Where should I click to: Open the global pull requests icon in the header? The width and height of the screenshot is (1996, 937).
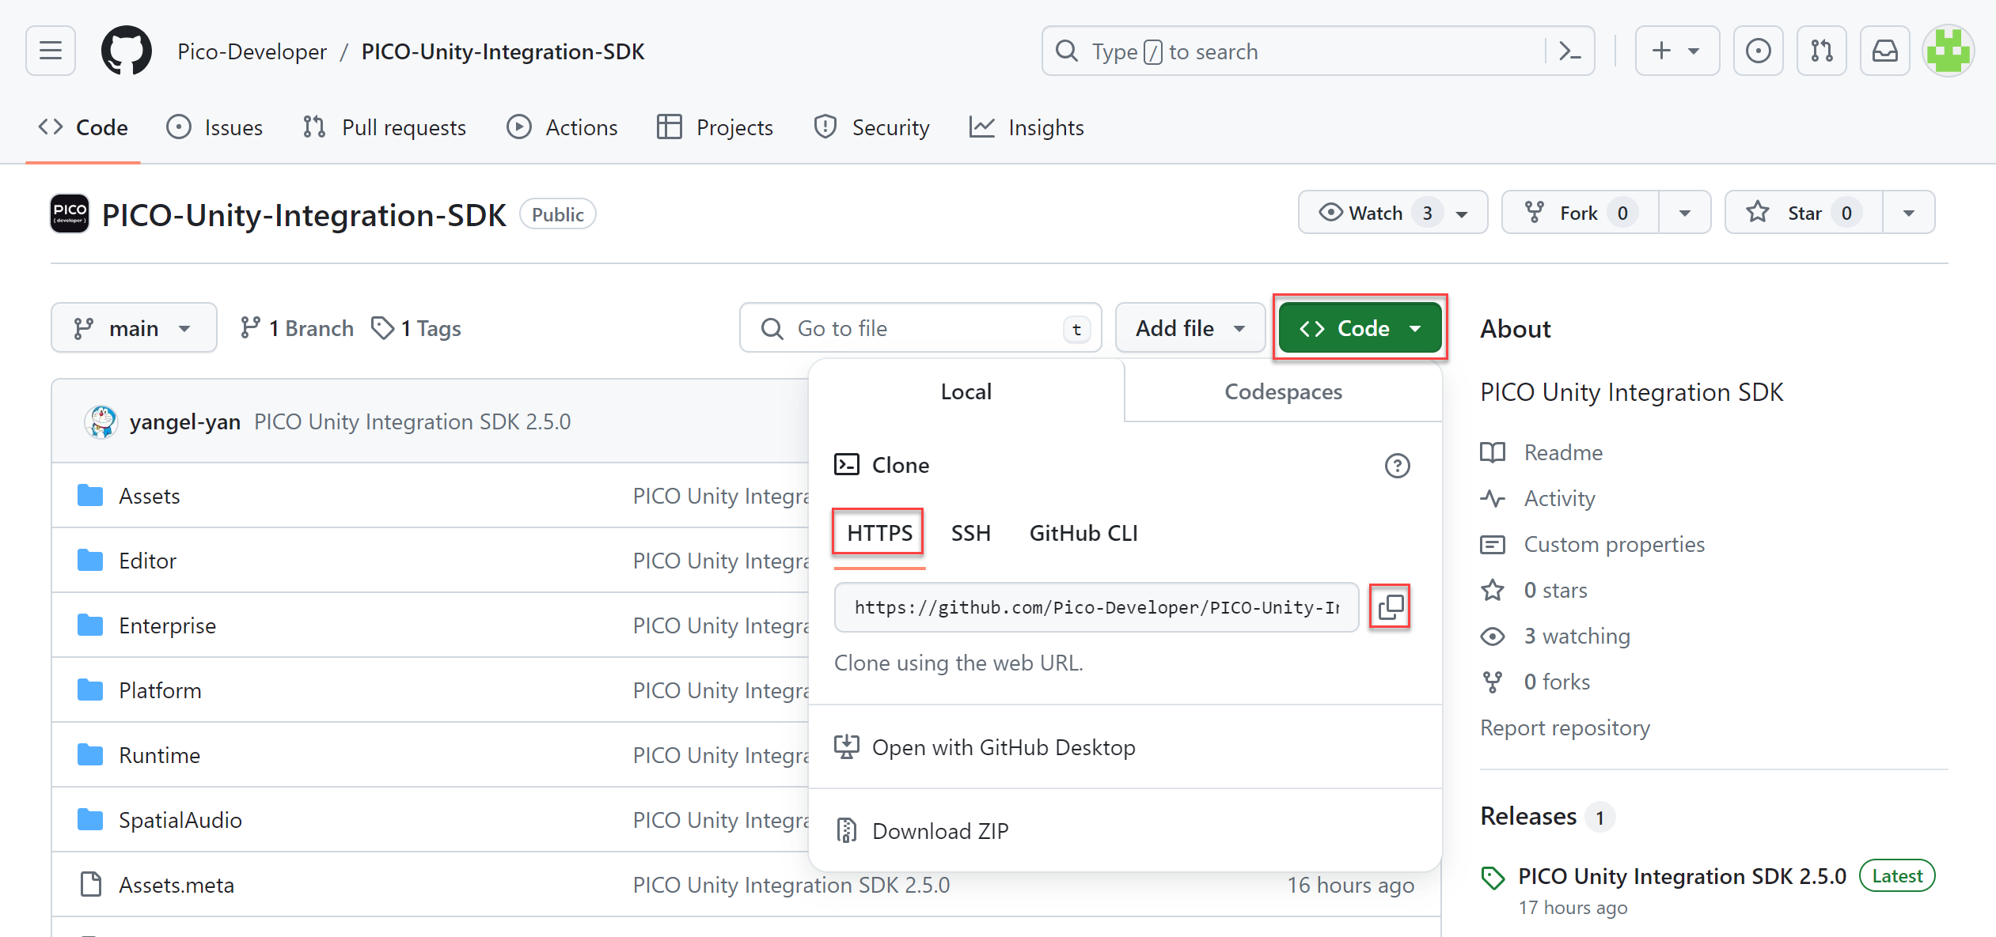coord(1821,51)
